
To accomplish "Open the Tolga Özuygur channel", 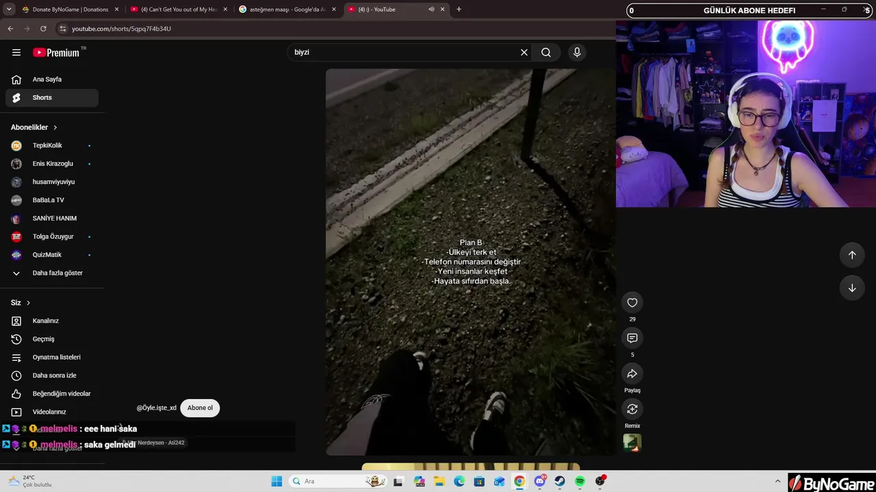I will pyautogui.click(x=52, y=236).
